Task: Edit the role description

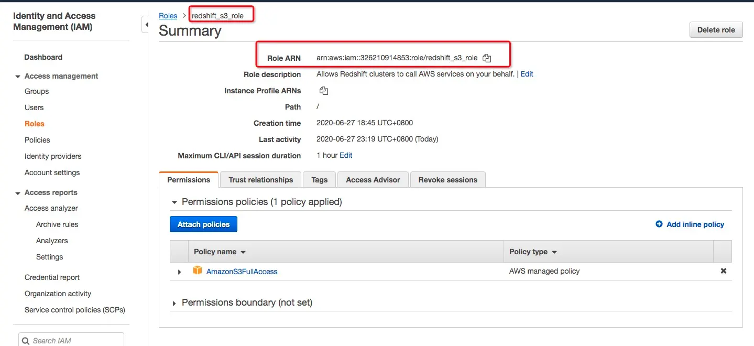Action: point(527,74)
